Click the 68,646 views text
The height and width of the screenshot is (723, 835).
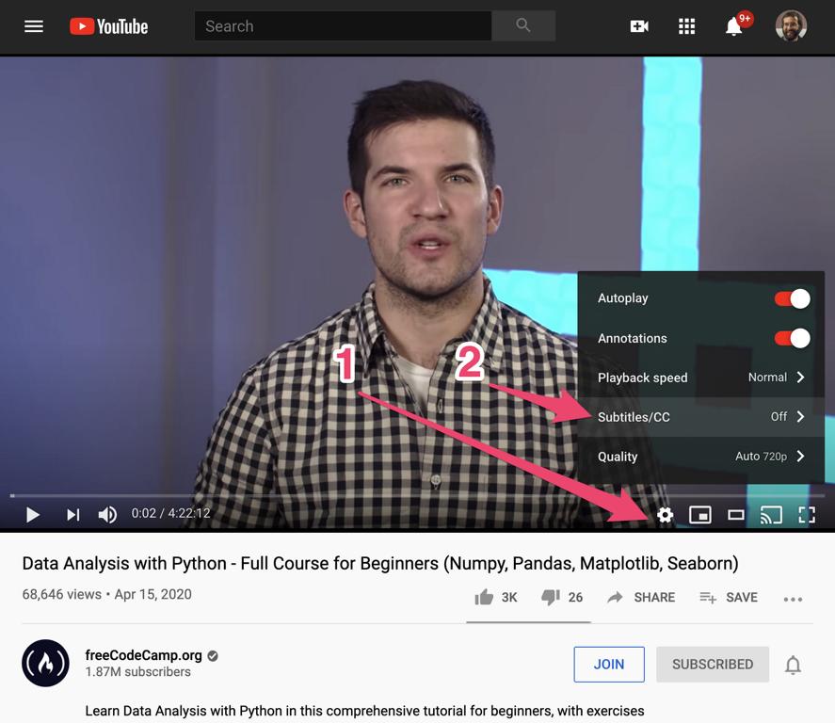[62, 595]
